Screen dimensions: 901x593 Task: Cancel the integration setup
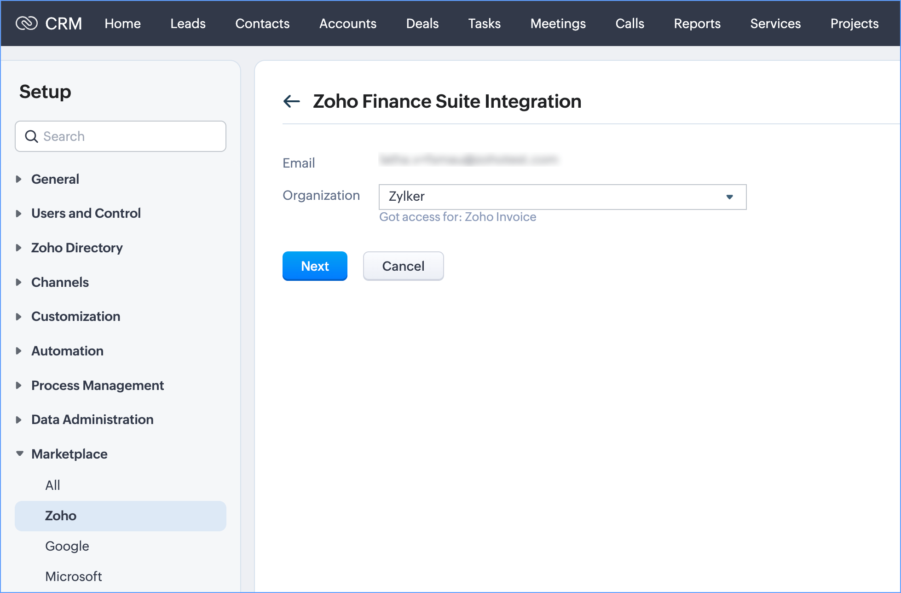pyautogui.click(x=403, y=266)
